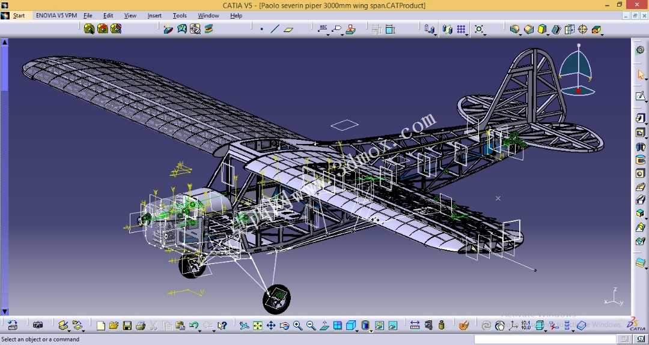649x345 pixels.
Task: Click the Apply Material icon
Action: 463,326
